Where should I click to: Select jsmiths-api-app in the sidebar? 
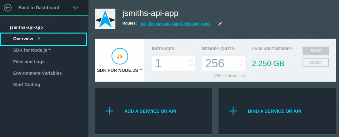pyautogui.click(x=26, y=27)
